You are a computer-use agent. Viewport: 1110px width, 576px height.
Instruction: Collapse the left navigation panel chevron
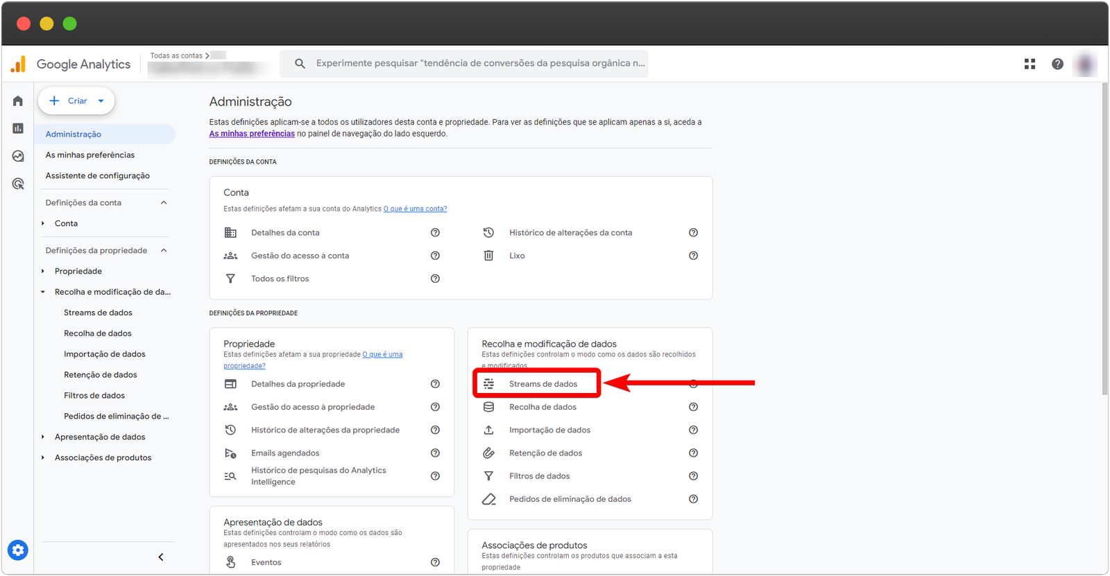(x=161, y=557)
